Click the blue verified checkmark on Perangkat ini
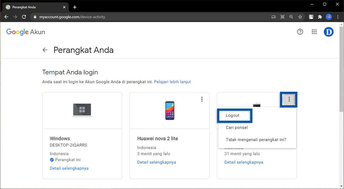Screen dimensions: 344x189 pos(52,160)
